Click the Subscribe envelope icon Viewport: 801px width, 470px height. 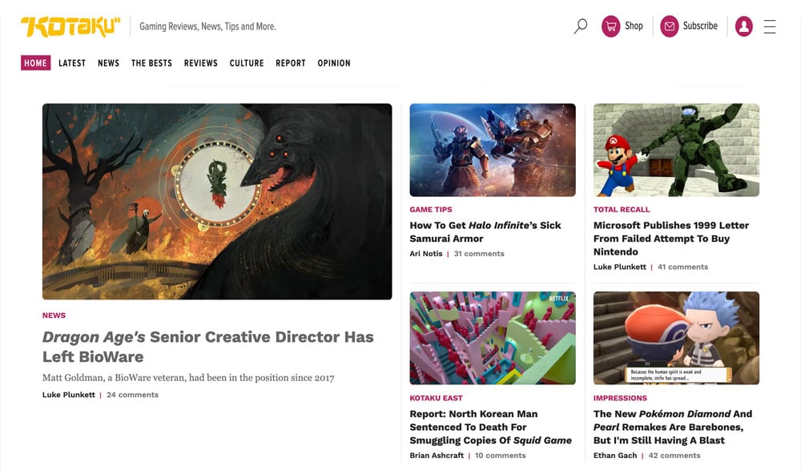pos(670,25)
